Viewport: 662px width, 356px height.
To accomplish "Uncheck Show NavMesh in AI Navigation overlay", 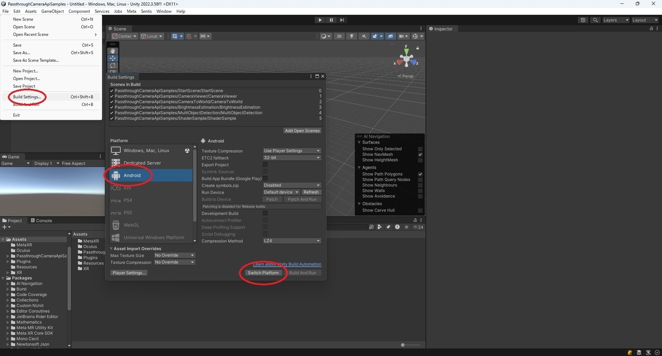I will coord(420,154).
